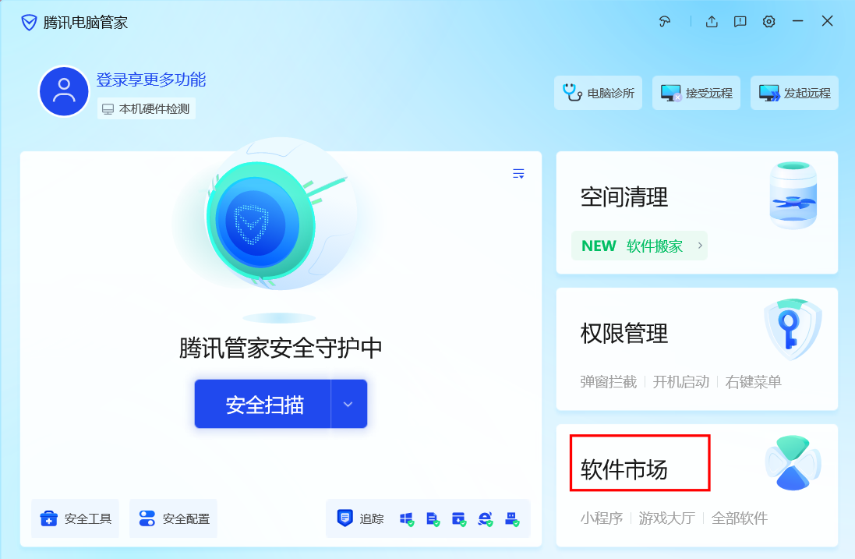Minimize the Tencent PC Manager window
Screen dimensions: 855x559
tap(798, 21)
